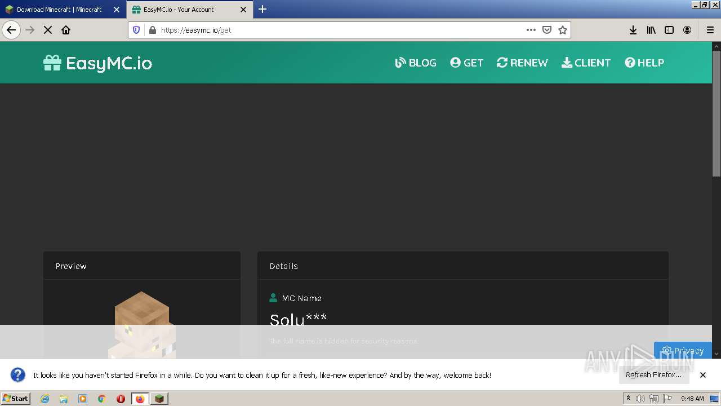This screenshot has width=721, height=406.
Task: Open the Privacy settings button
Action: (683, 350)
